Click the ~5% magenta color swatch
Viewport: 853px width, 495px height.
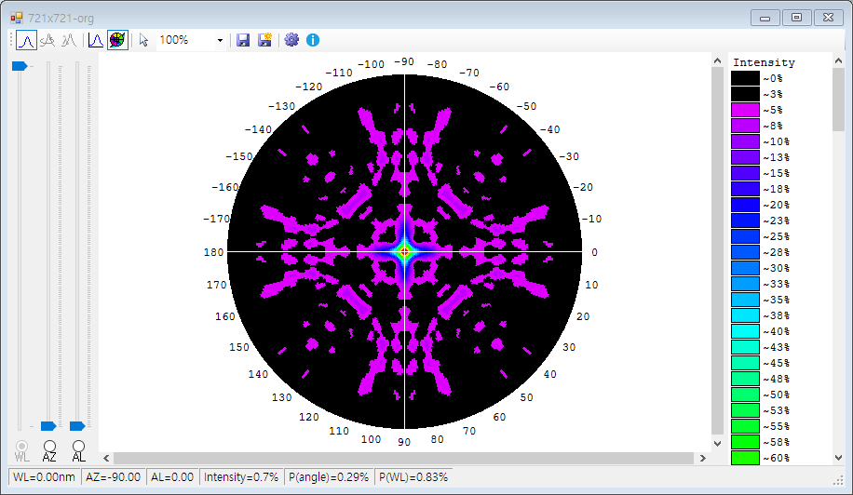(x=745, y=110)
